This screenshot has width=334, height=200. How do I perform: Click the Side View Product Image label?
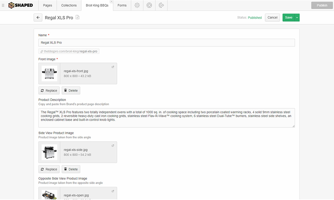pos(56,133)
